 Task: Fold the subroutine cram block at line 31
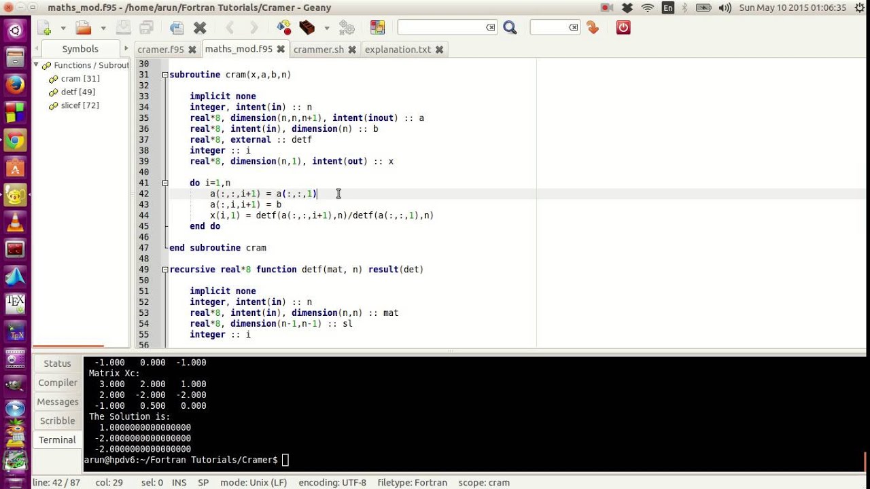(164, 75)
